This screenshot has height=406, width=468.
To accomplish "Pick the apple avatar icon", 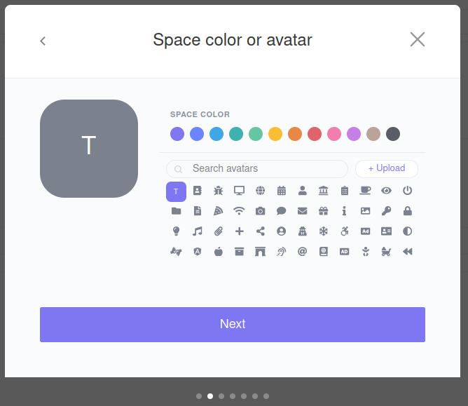I will click(218, 252).
